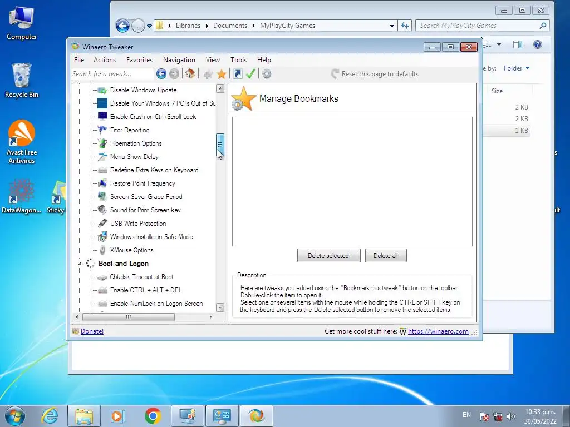
Task: Select Enable CTRL + ALT + DEL
Action: [146, 290]
